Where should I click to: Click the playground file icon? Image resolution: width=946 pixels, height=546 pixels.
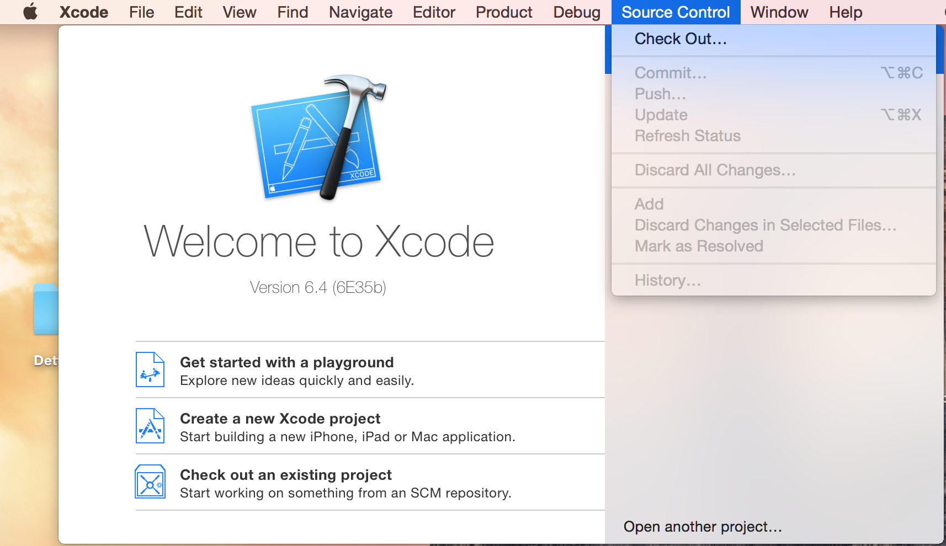pyautogui.click(x=150, y=370)
